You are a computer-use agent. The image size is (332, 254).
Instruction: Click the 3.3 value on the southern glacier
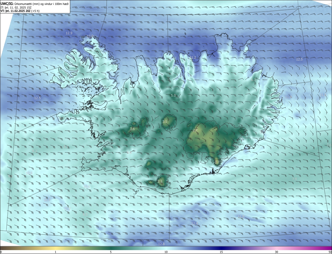160,181
